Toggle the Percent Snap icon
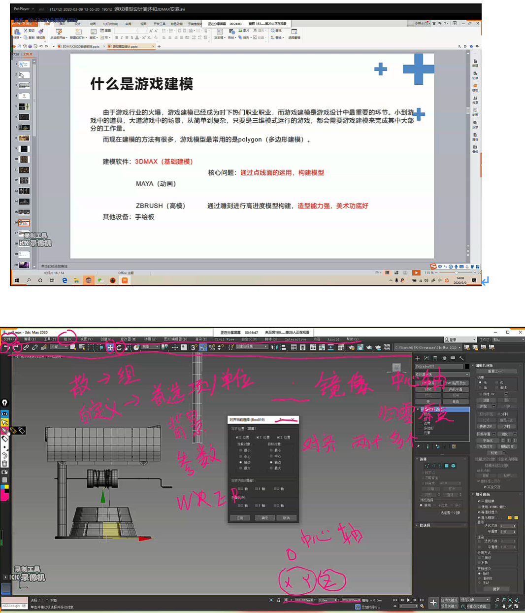This screenshot has width=525, height=613. [212, 347]
